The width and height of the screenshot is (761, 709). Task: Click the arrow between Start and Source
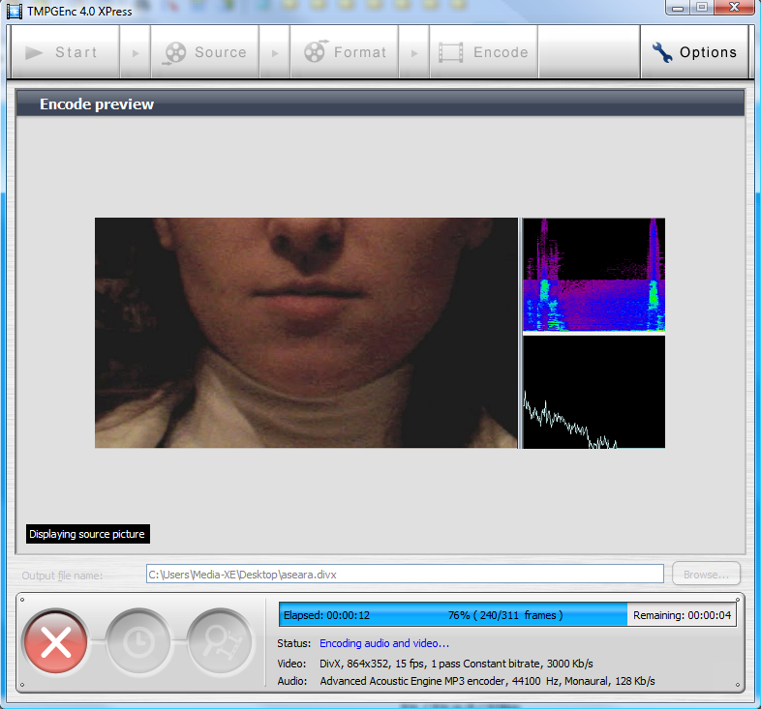click(136, 52)
